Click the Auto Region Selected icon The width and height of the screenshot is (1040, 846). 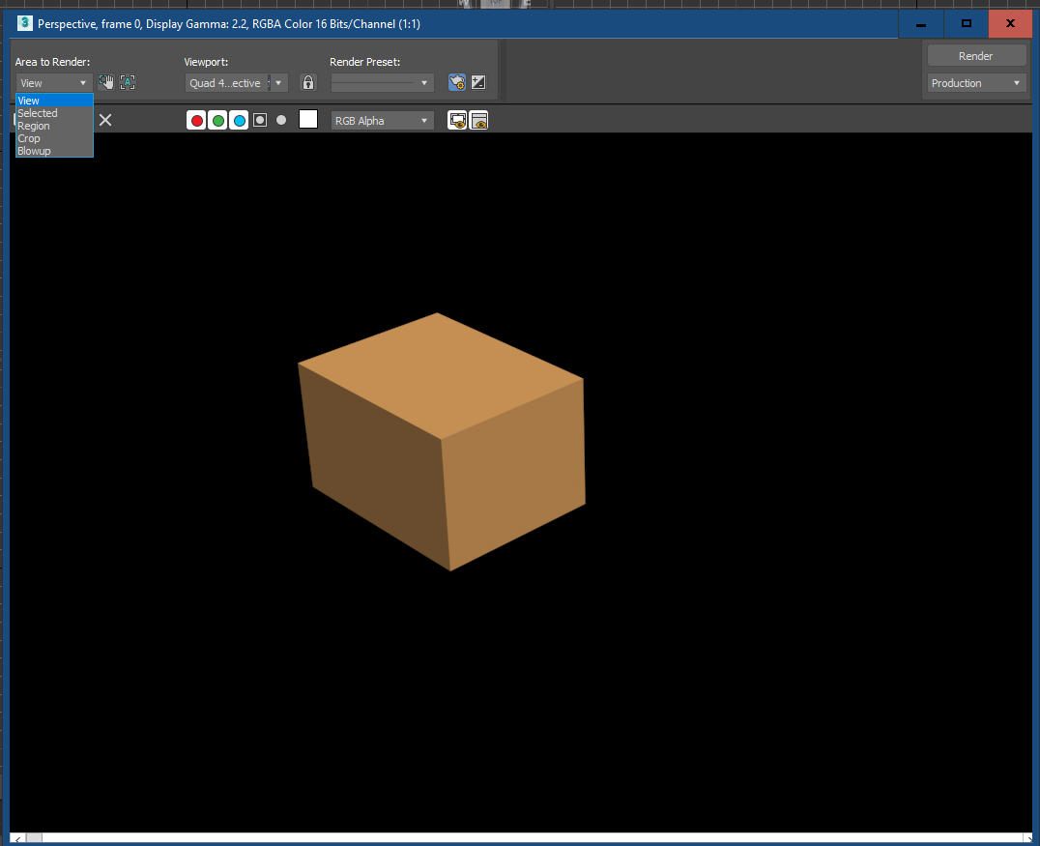(128, 81)
